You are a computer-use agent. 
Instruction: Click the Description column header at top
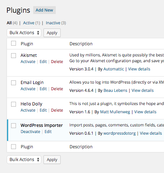pos(81,44)
